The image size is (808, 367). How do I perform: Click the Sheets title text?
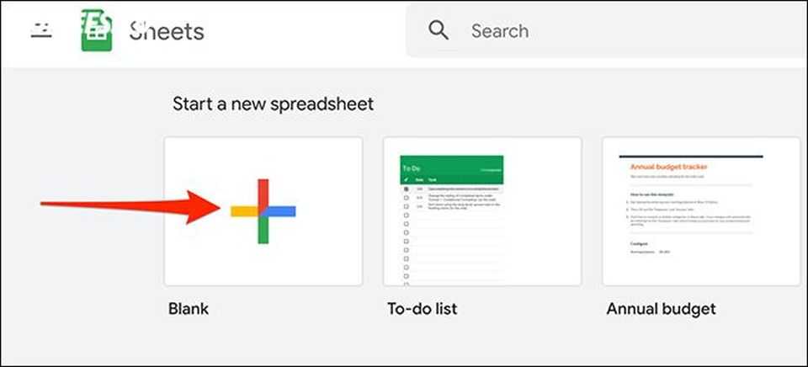coord(167,31)
